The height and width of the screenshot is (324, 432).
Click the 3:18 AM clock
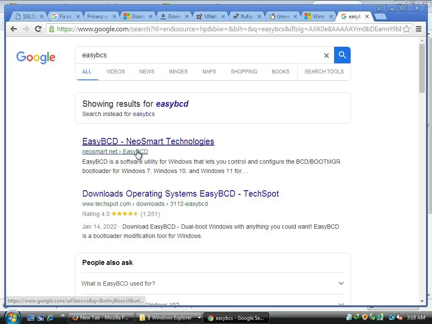(x=416, y=317)
